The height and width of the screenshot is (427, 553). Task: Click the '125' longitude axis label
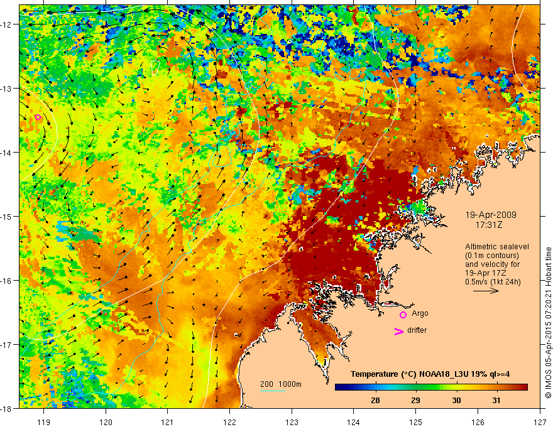point(416,423)
